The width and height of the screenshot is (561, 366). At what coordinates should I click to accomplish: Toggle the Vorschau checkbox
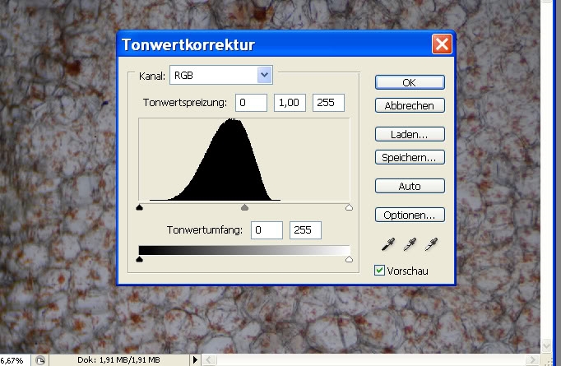(x=379, y=270)
